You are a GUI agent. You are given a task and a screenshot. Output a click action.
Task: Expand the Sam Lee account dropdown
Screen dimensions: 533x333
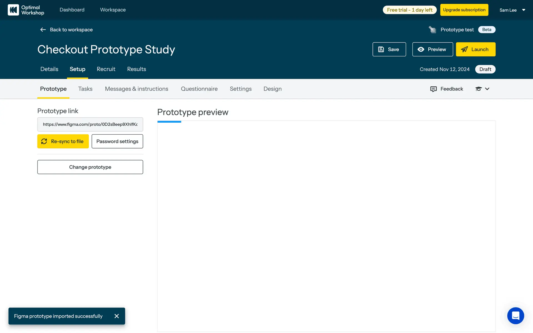(x=524, y=10)
